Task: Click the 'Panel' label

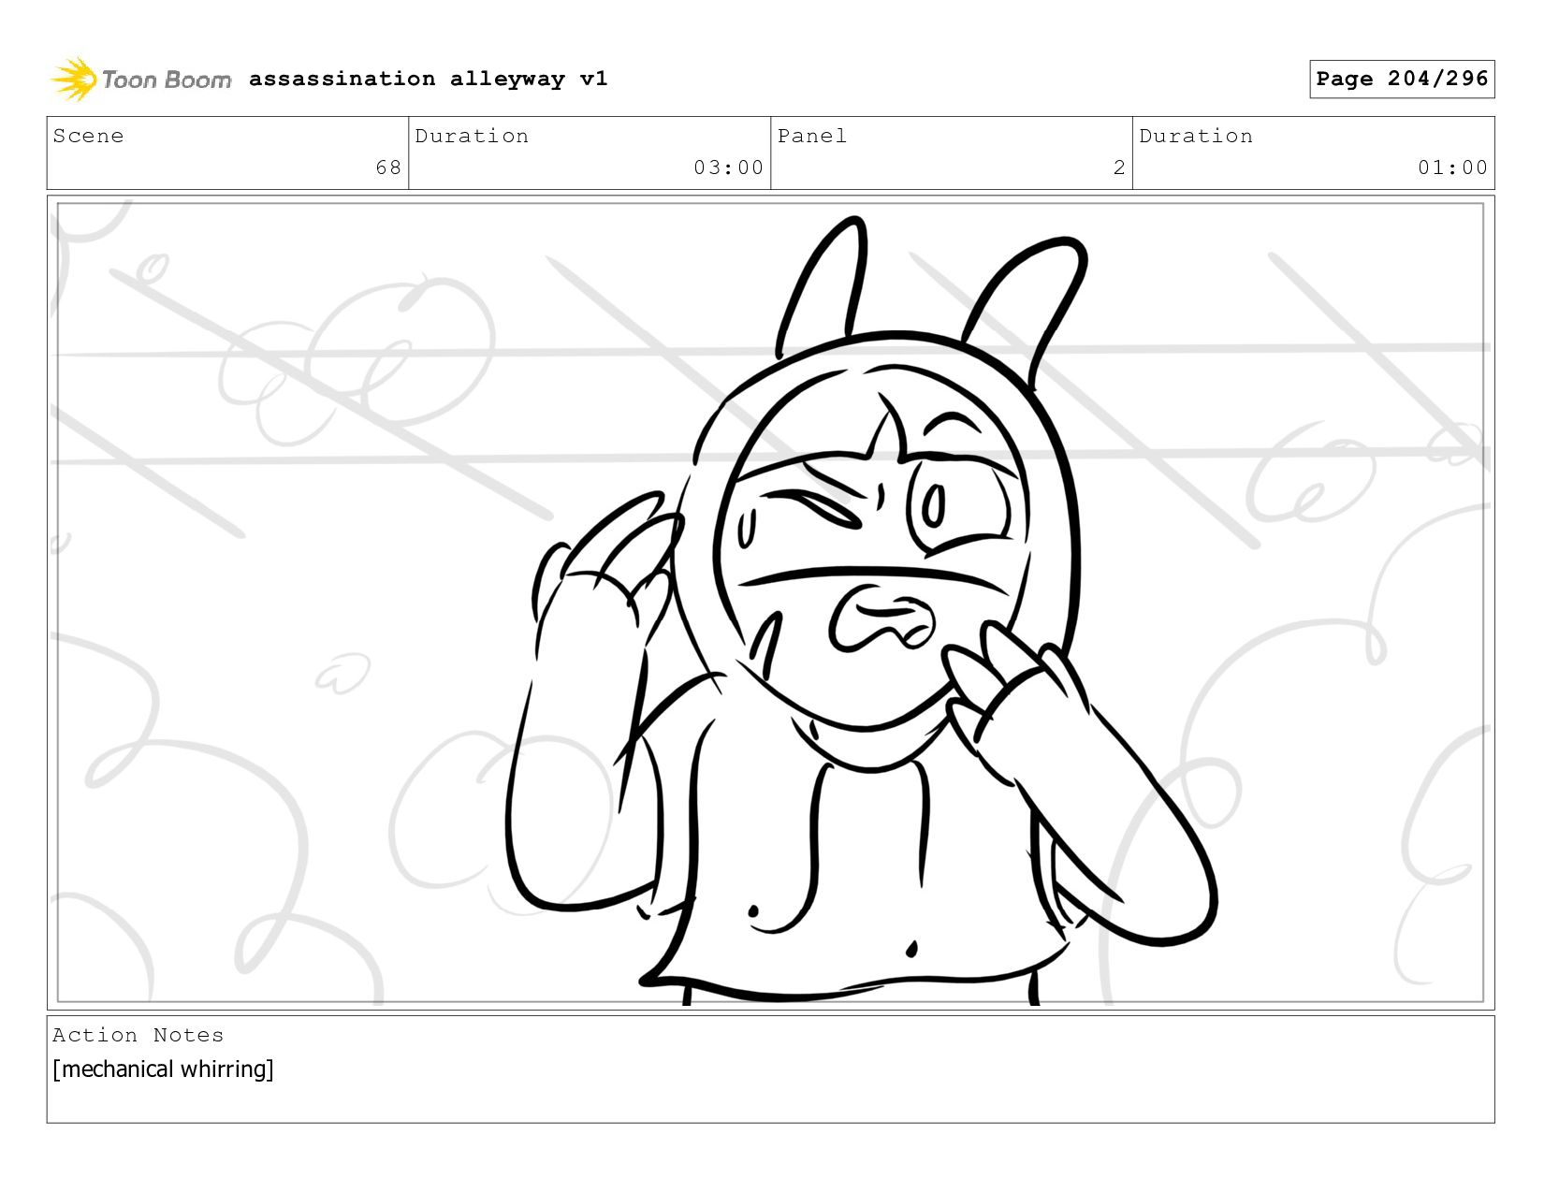Action: point(812,137)
